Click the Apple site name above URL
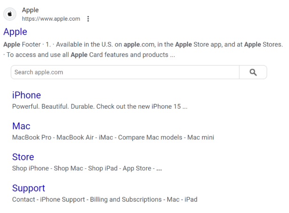Screen dimensions: 289x213 pos(31,10)
